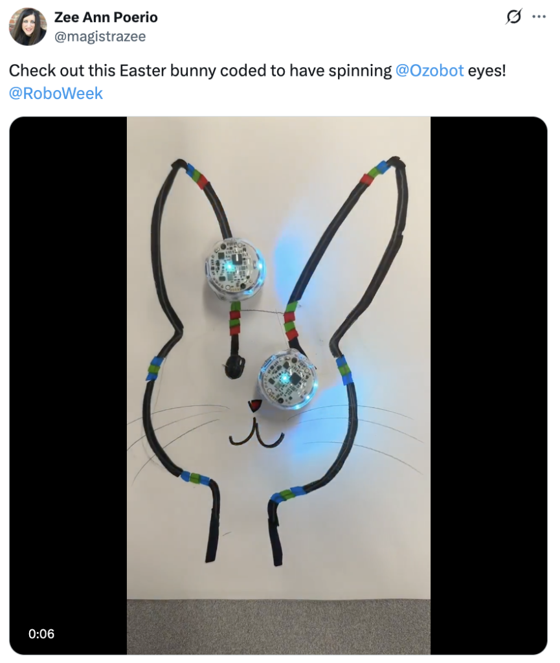Screen dimensions: 560x663
Task: Click Zee Ann Poerio's profile avatar
Action: coord(27,27)
